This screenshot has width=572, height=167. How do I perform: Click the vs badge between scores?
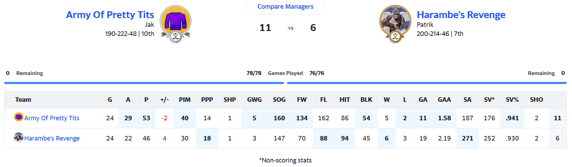tap(291, 28)
